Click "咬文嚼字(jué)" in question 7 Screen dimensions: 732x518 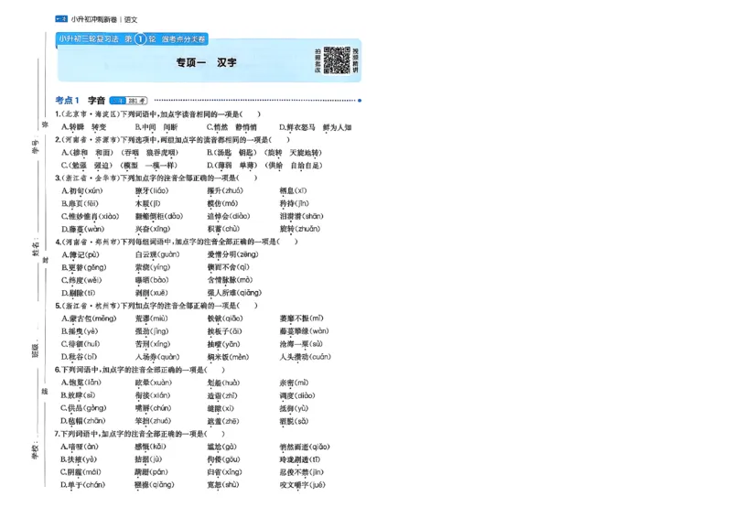[x=302, y=485]
